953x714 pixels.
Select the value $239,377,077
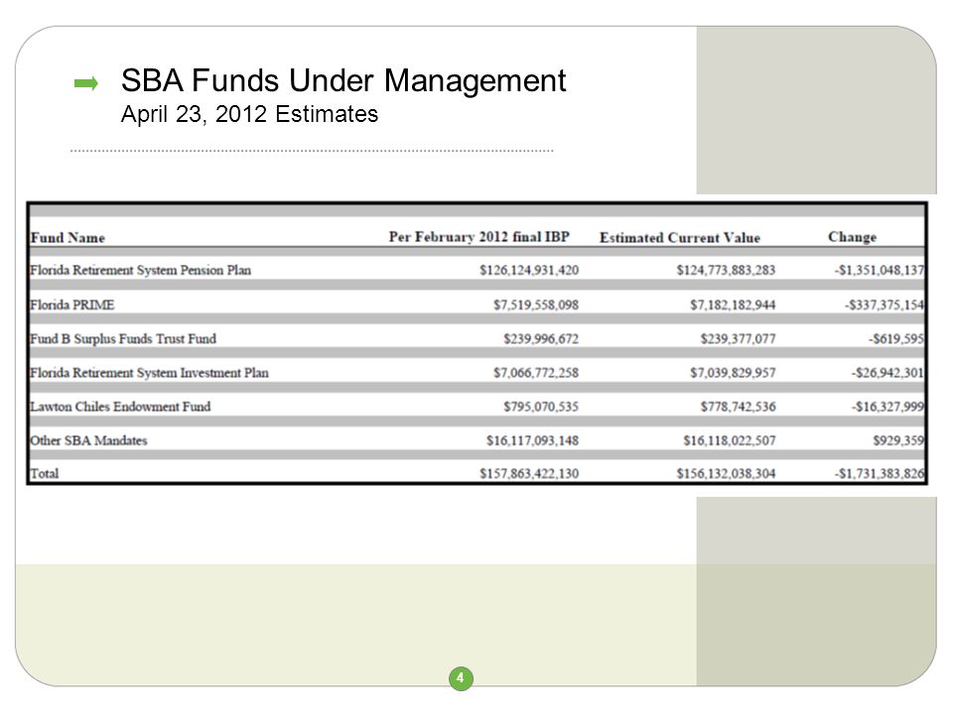pos(738,339)
